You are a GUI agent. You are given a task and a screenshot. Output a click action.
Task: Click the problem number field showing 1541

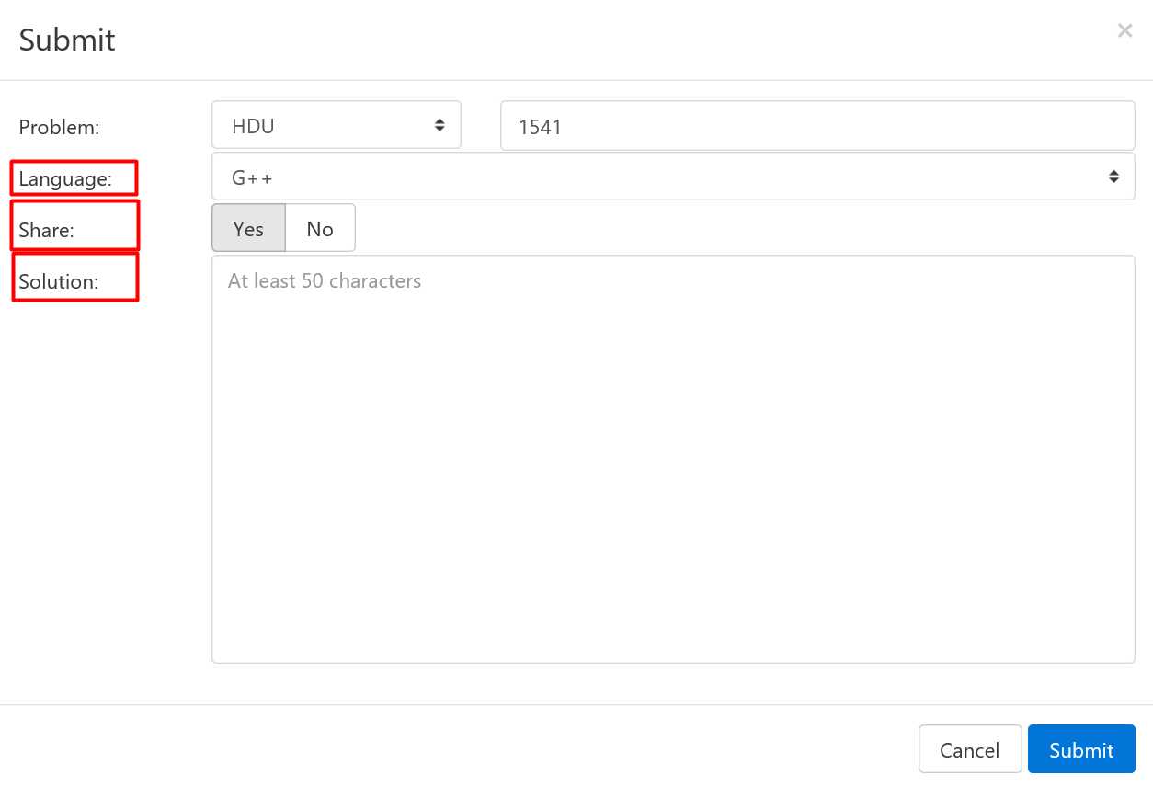(x=817, y=125)
